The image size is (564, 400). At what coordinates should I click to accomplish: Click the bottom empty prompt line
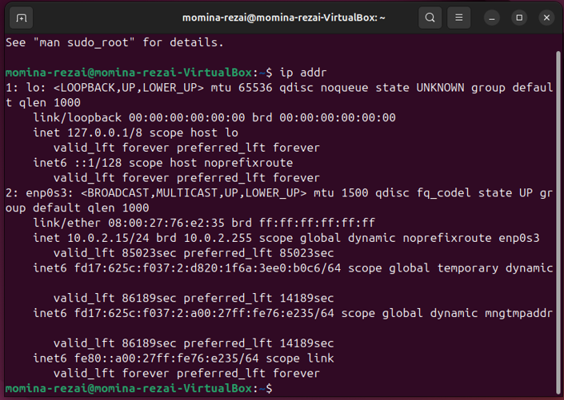(281, 389)
